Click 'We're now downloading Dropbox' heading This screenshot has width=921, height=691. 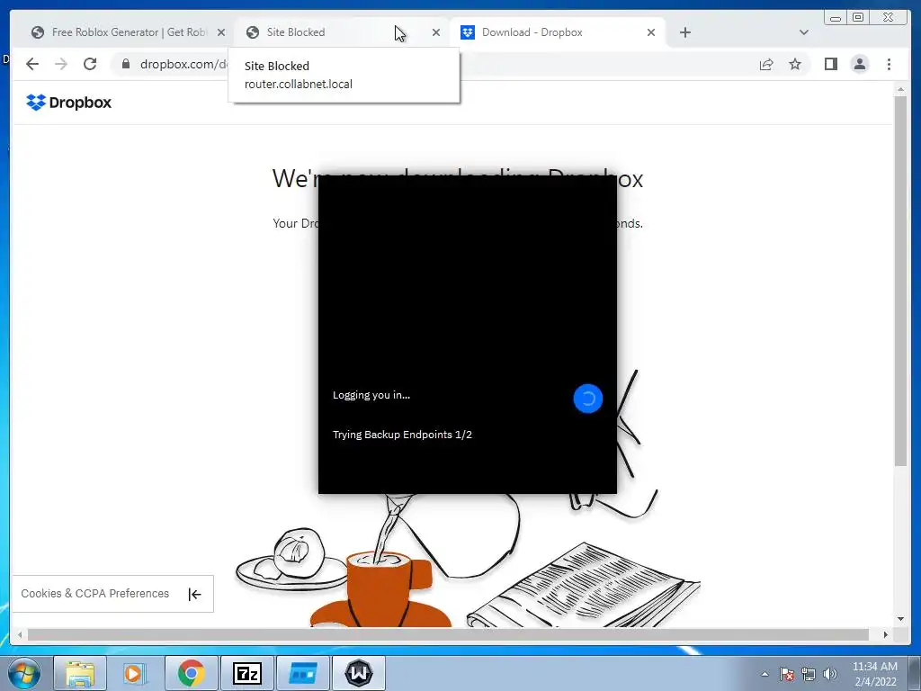[458, 178]
